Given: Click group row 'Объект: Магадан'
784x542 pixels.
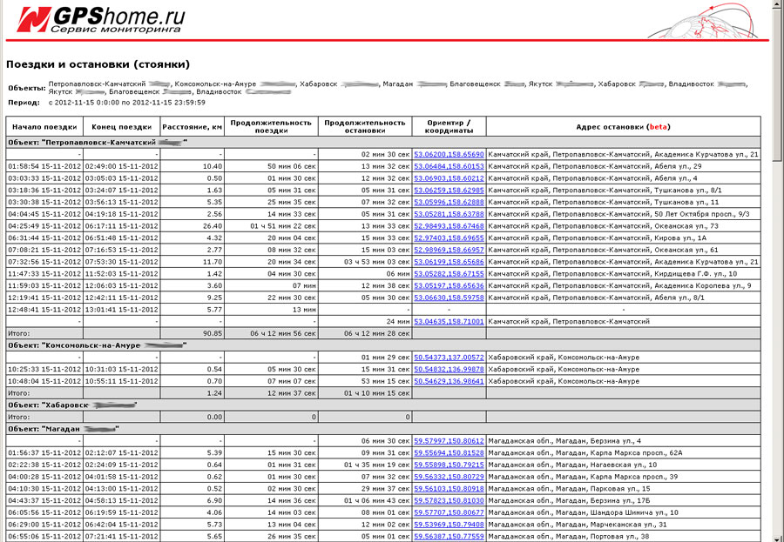Looking at the screenshot, I should (x=383, y=429).
